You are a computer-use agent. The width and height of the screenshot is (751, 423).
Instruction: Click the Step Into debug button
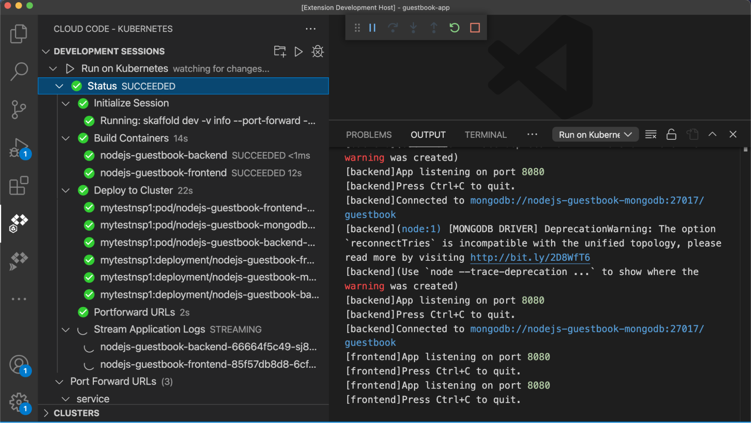(413, 28)
